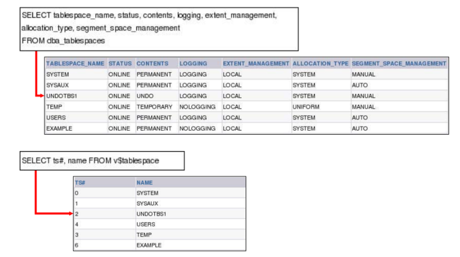This screenshot has height=257, width=460.
Task: Click the NAME column header in v$tablespace results
Action: (x=144, y=183)
